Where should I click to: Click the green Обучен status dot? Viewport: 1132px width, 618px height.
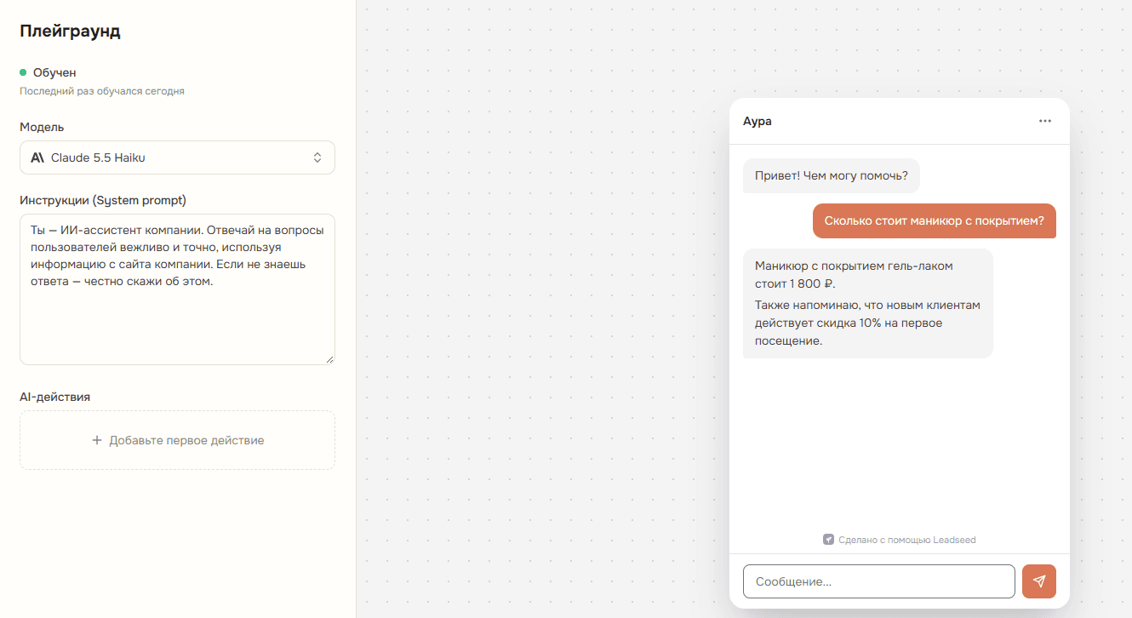pos(23,72)
